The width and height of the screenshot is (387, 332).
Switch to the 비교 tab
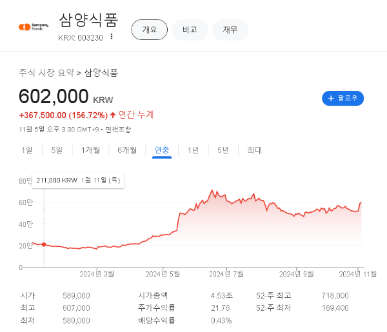(x=190, y=30)
